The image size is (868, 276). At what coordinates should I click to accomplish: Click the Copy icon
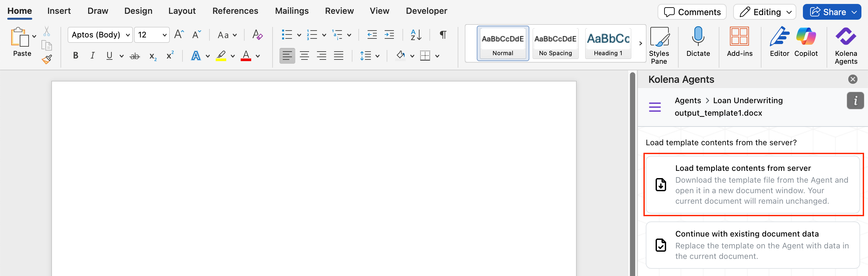click(x=46, y=45)
